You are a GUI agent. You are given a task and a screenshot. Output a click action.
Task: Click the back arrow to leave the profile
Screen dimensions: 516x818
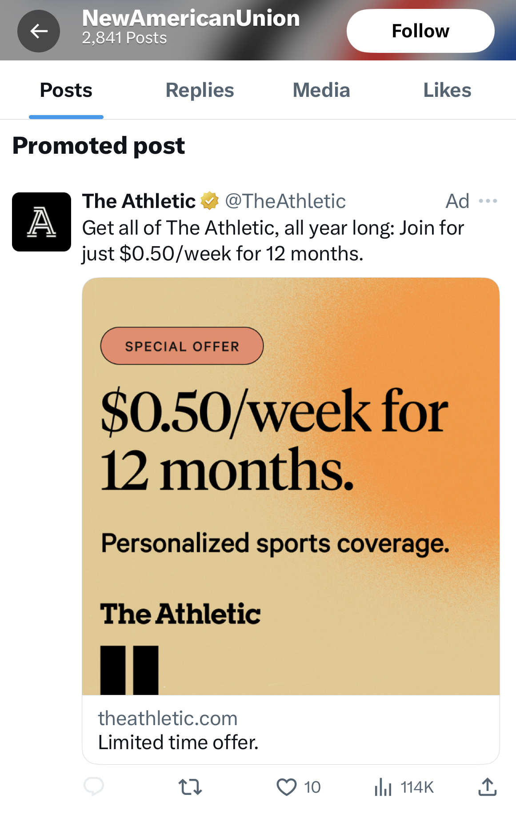pos(39,31)
